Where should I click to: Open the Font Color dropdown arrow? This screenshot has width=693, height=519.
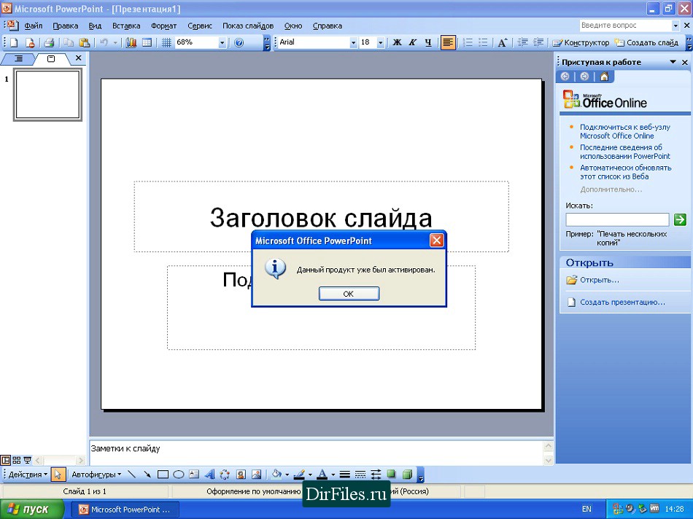[333, 475]
